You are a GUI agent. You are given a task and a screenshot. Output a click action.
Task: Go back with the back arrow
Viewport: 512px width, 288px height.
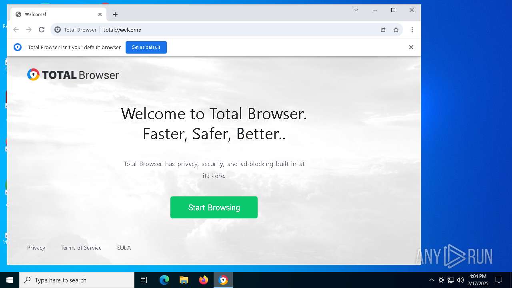coord(16,30)
